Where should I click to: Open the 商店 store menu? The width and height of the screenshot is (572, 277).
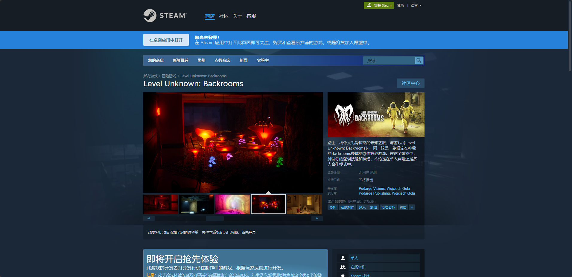tap(210, 16)
